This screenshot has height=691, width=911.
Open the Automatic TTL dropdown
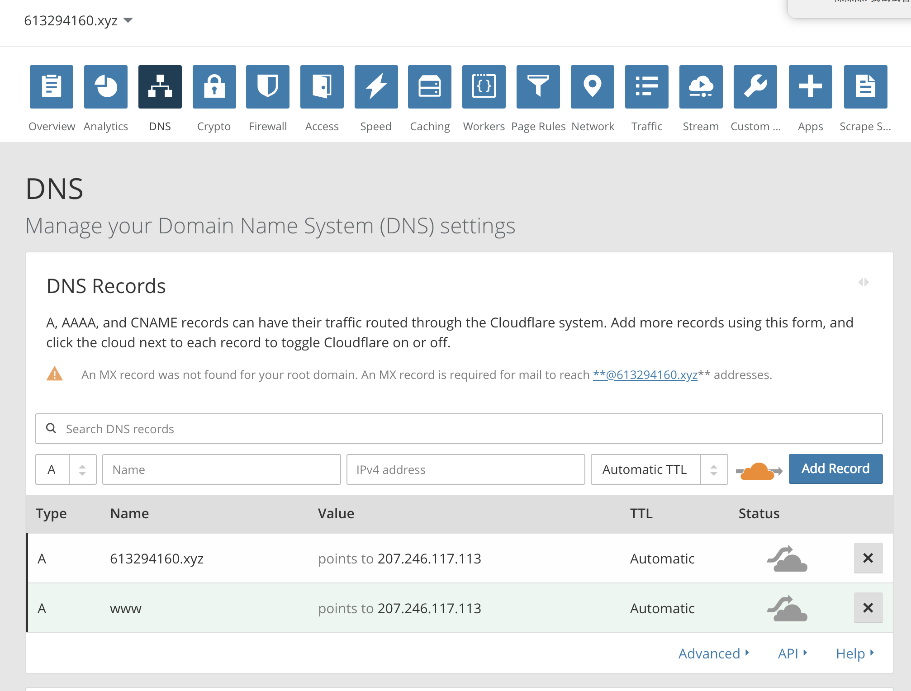pos(659,469)
